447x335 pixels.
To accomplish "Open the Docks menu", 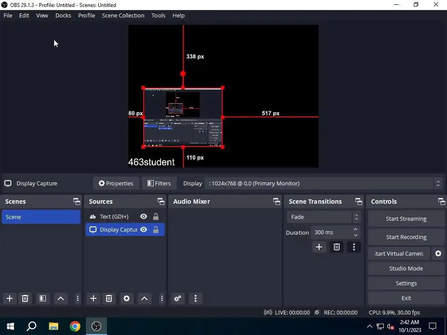I will (x=63, y=15).
